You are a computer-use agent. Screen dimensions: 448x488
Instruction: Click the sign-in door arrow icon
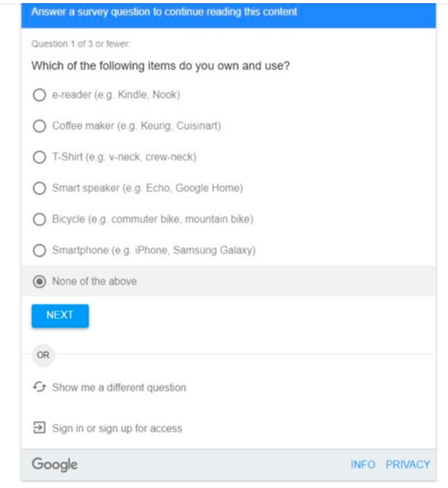40,428
